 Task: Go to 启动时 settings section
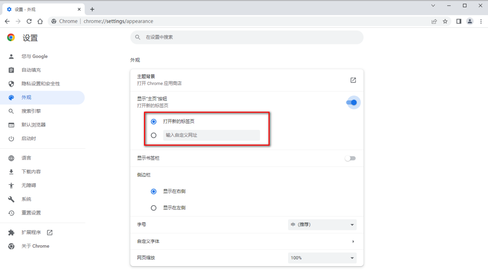tap(42, 138)
